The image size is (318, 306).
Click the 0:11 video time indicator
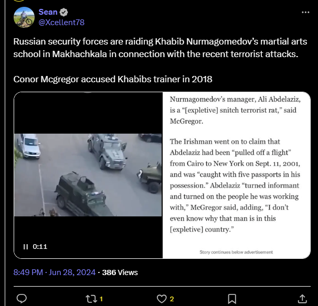coord(40,247)
